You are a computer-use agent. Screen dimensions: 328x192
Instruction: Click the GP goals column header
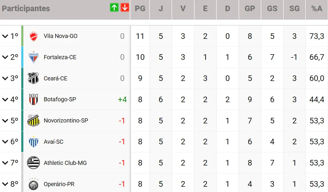point(250,9)
